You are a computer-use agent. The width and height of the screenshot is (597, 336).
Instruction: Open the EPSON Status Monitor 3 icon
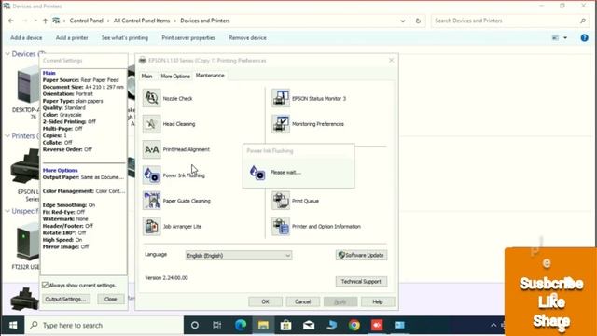click(281, 98)
